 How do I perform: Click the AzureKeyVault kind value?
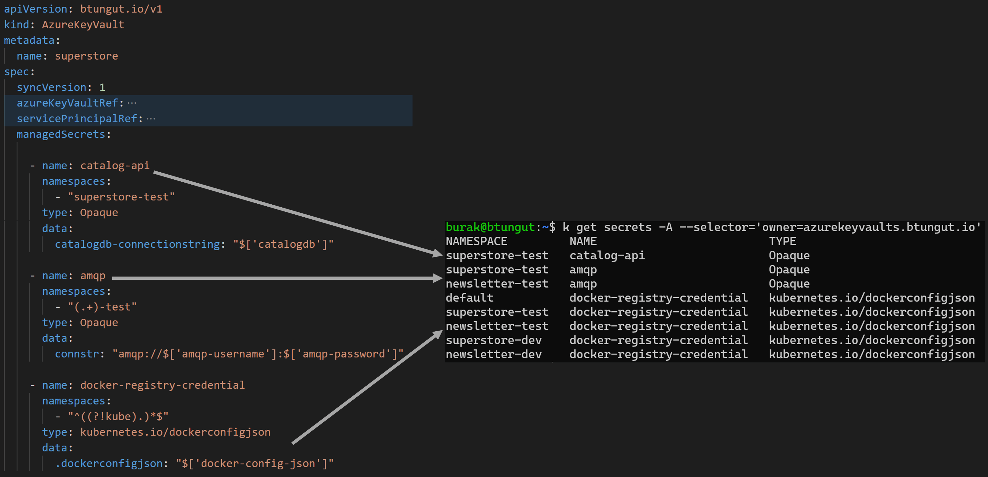point(83,25)
